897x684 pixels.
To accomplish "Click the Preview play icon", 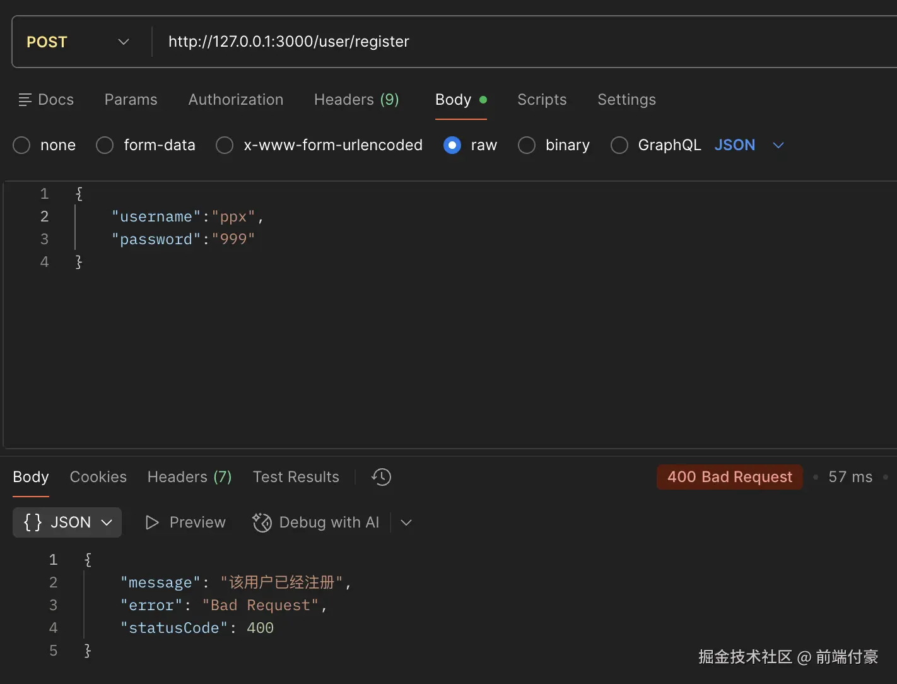I will click(x=151, y=522).
